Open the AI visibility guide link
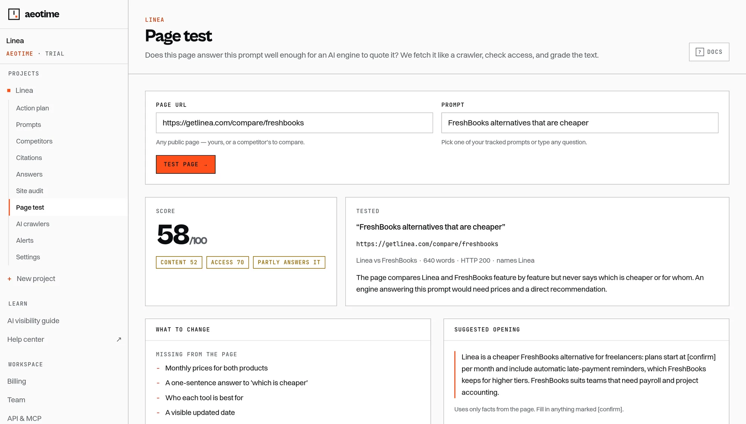Image resolution: width=746 pixels, height=424 pixels. [x=33, y=321]
